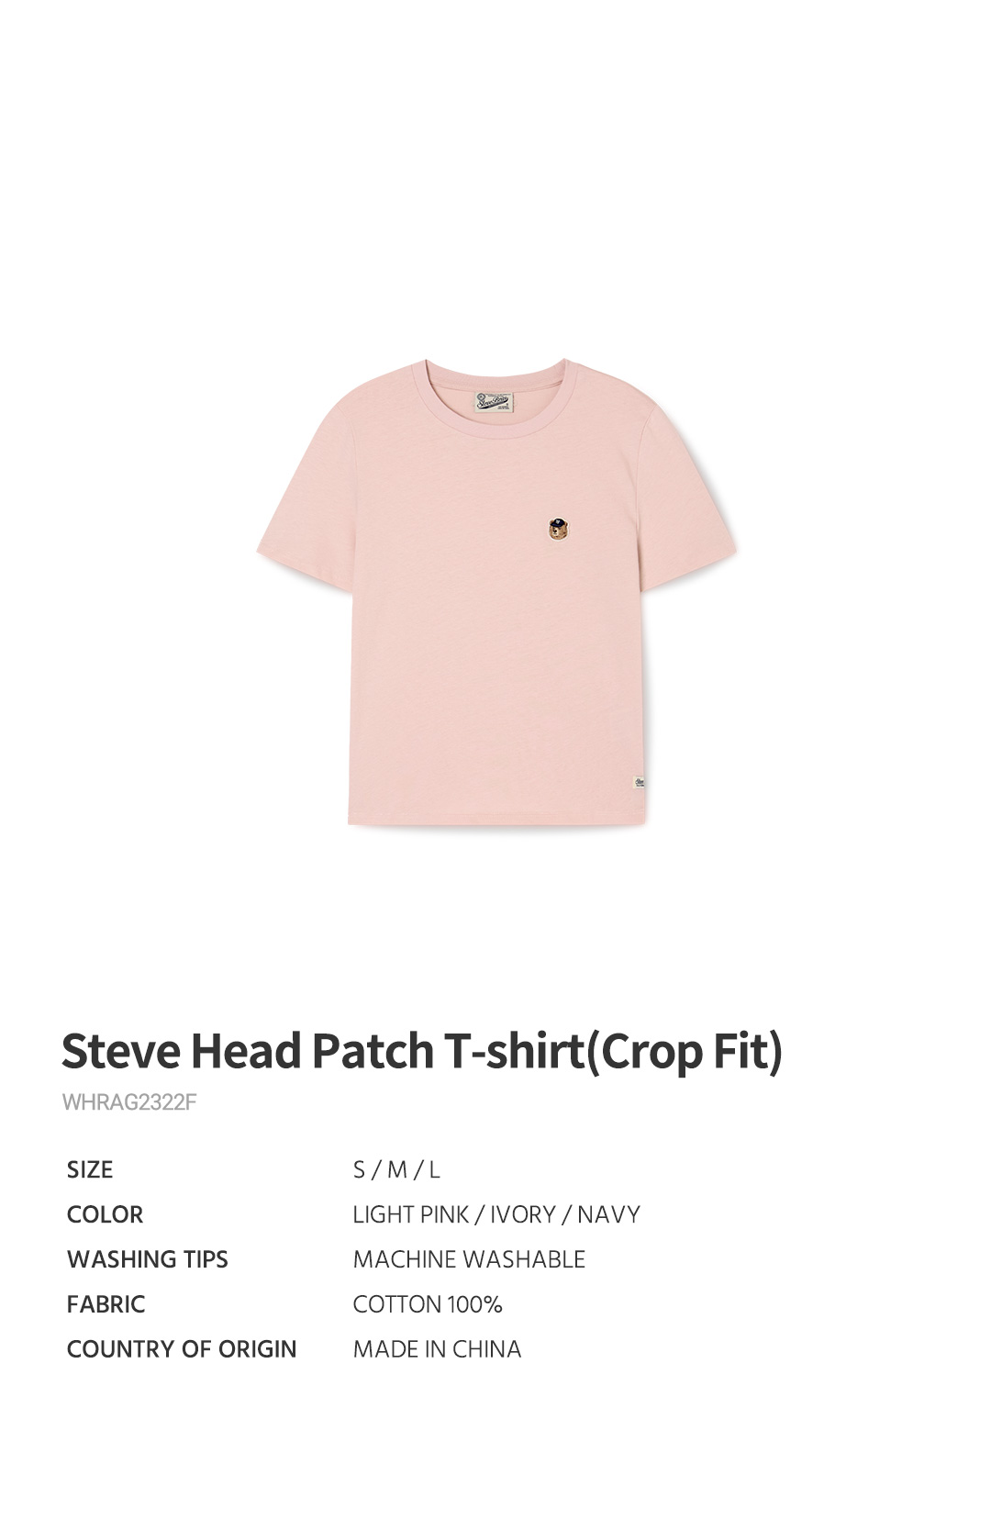Click the WASHING TIPS label
Screen dimensions: 991x1531
point(148,1259)
